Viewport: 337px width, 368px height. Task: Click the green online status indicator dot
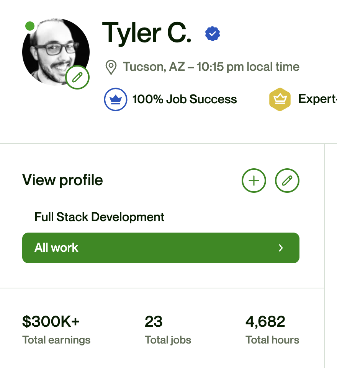(x=29, y=26)
